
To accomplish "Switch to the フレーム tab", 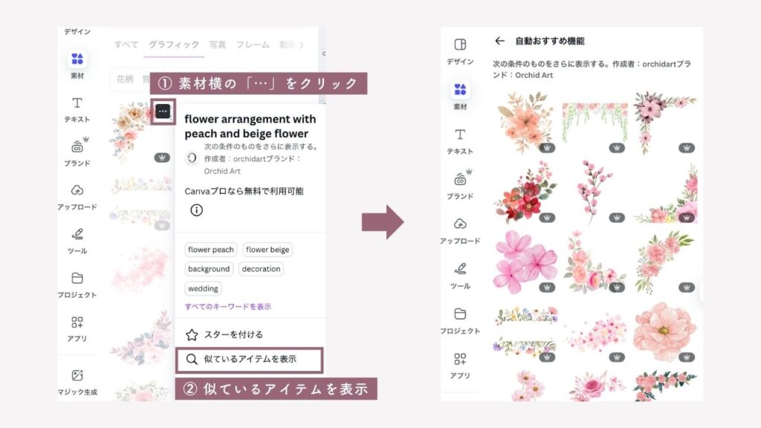I will (253, 45).
